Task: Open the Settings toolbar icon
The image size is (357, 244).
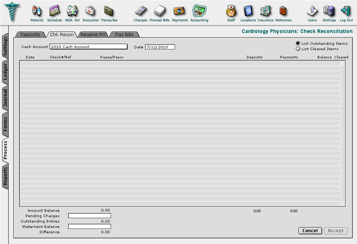Action: tap(329, 11)
